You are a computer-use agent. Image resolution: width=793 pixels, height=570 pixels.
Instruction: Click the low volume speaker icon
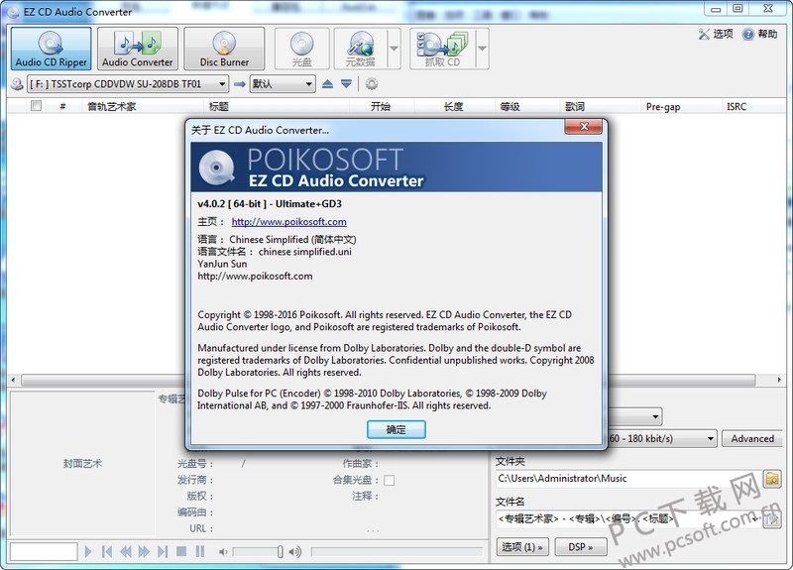click(x=223, y=552)
